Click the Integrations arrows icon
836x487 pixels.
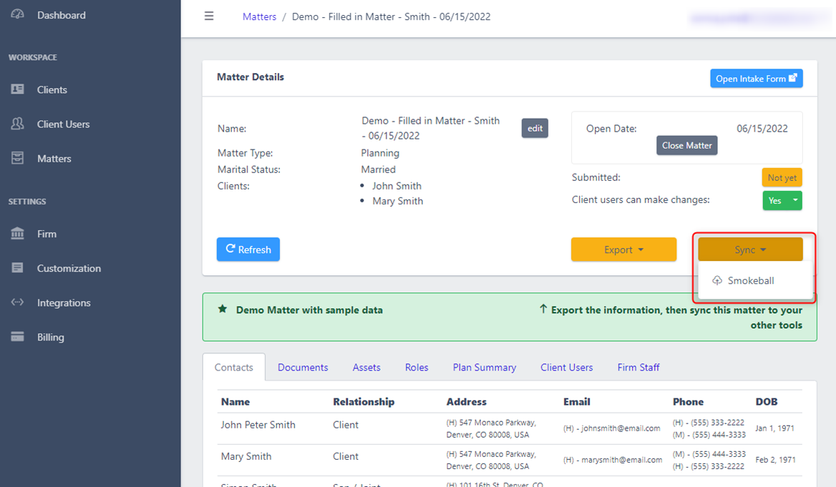pos(18,302)
